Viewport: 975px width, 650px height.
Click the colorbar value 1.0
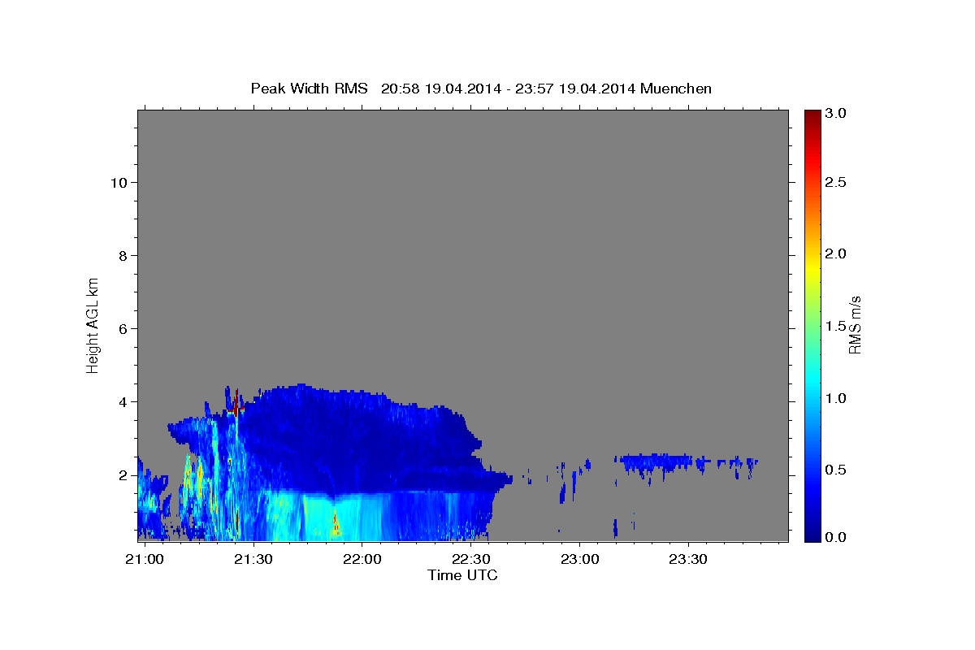pos(835,398)
